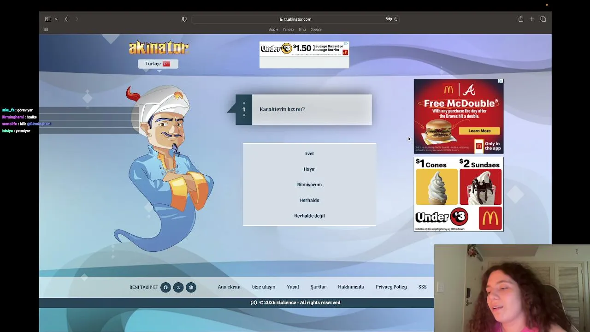Click the Elokence copyright notice text
The height and width of the screenshot is (332, 590).
pyautogui.click(x=295, y=302)
